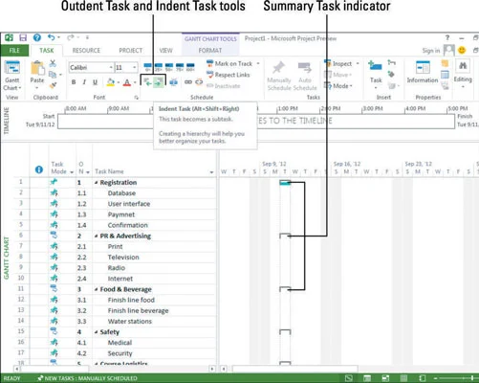Toggle Italic formatting
Screen dimensions: 479x383
84,82
